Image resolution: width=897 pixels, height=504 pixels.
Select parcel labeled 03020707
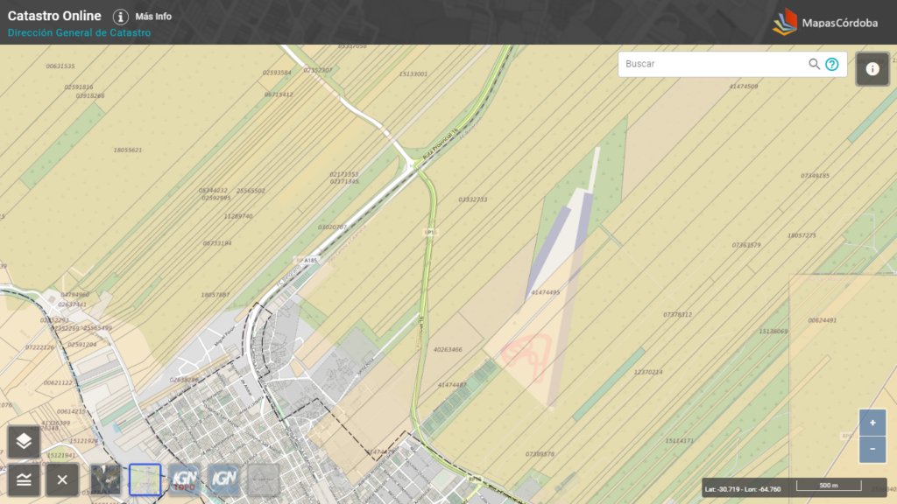[332, 227]
